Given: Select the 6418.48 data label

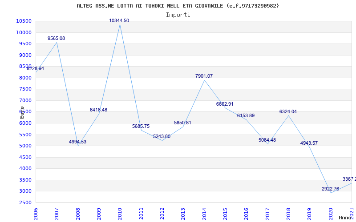Looking at the screenshot, I should (x=98, y=110).
